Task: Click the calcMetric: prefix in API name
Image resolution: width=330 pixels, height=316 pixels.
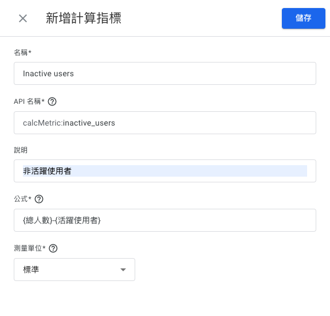Action: (x=43, y=123)
